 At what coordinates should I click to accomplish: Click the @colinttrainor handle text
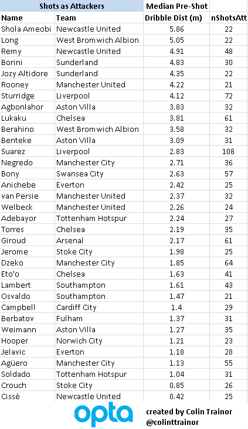(172, 422)
